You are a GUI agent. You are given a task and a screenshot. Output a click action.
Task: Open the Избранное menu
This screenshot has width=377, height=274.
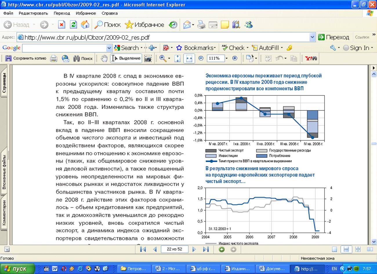click(86, 13)
